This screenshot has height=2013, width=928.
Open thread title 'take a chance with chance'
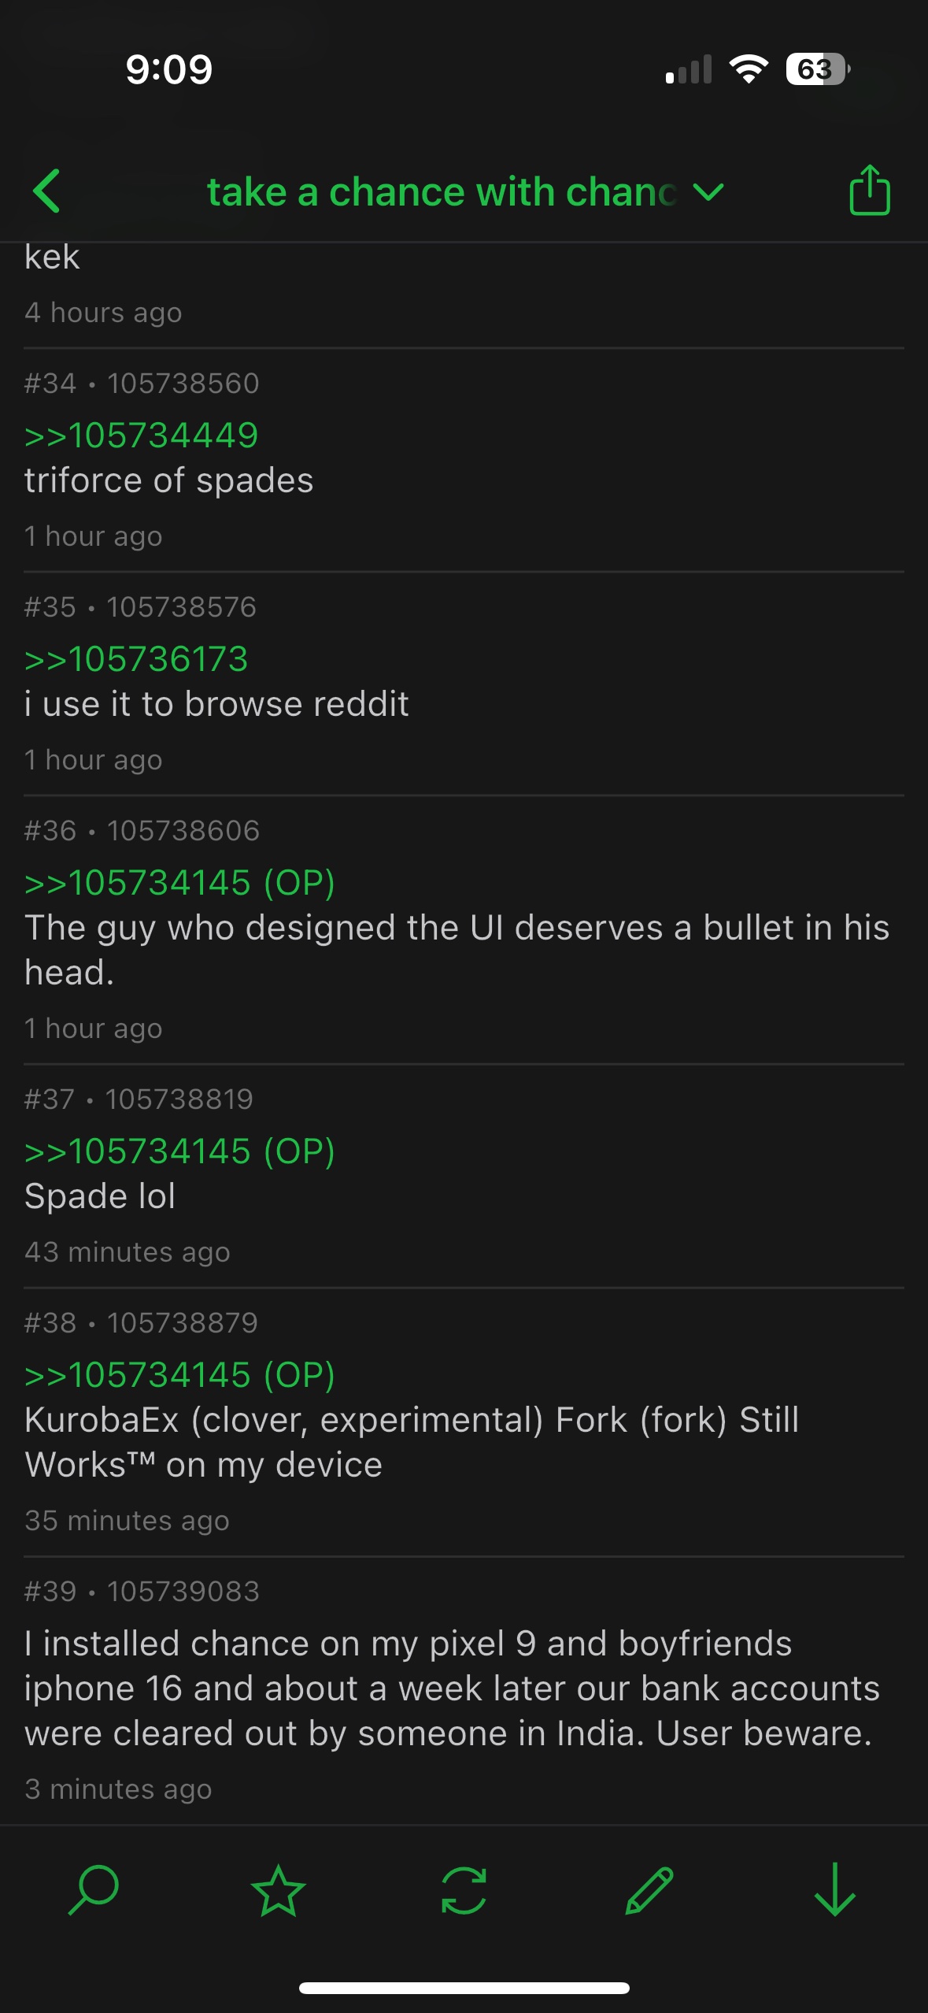point(442,191)
